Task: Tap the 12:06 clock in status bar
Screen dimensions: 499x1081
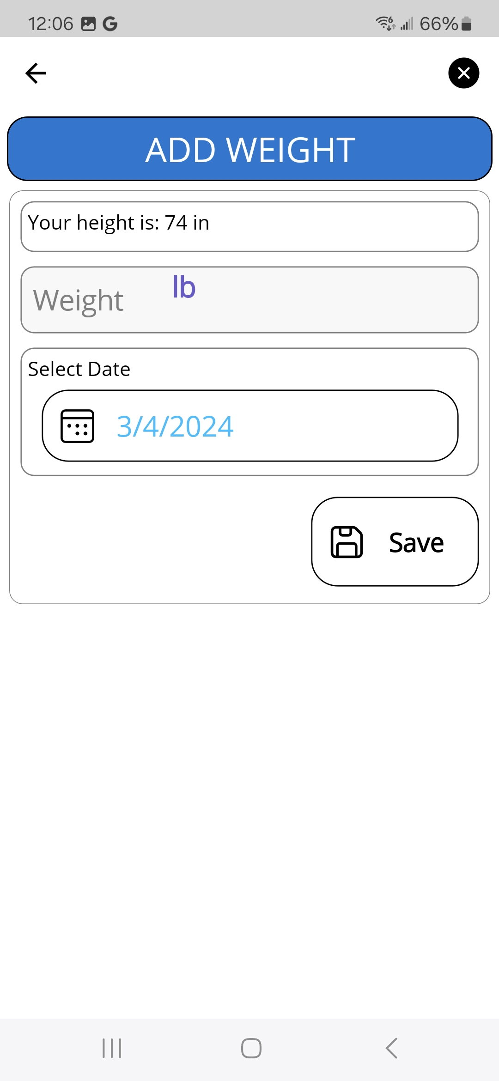Action: pyautogui.click(x=50, y=24)
